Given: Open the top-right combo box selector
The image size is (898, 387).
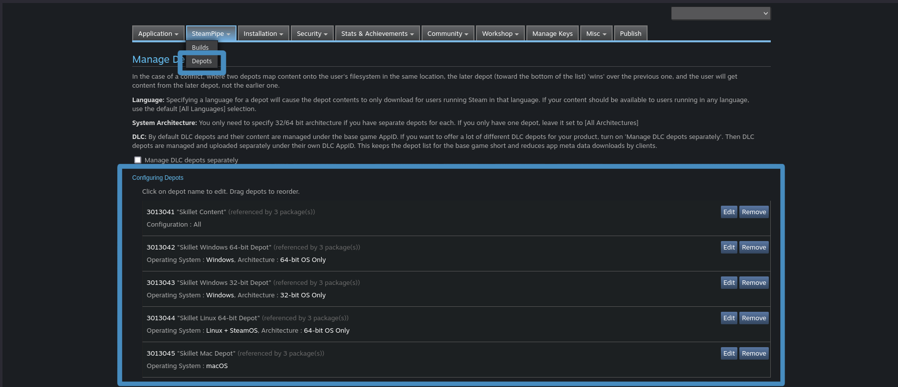Looking at the screenshot, I should pyautogui.click(x=720, y=13).
